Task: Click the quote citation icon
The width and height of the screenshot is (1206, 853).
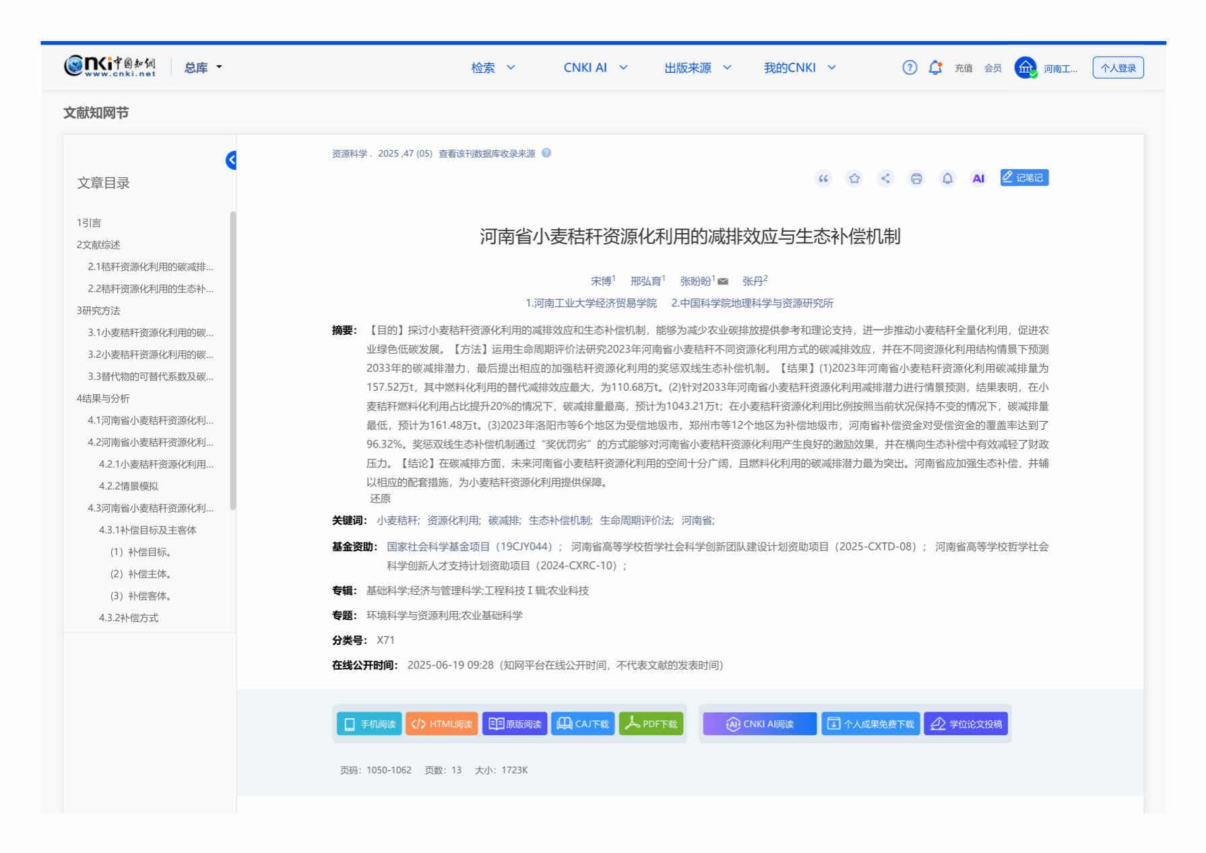Action: (823, 179)
